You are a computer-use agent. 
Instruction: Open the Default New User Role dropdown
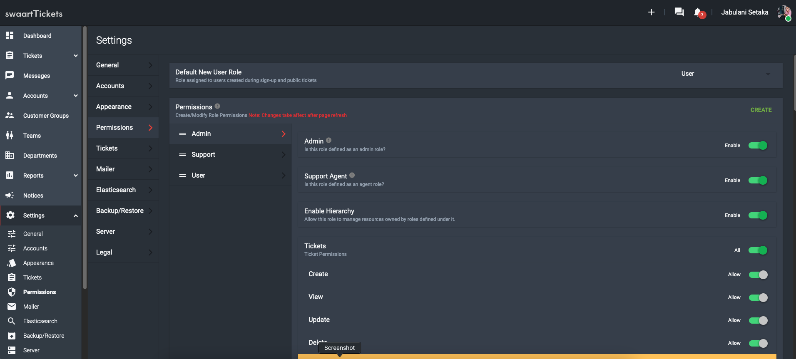click(x=726, y=74)
